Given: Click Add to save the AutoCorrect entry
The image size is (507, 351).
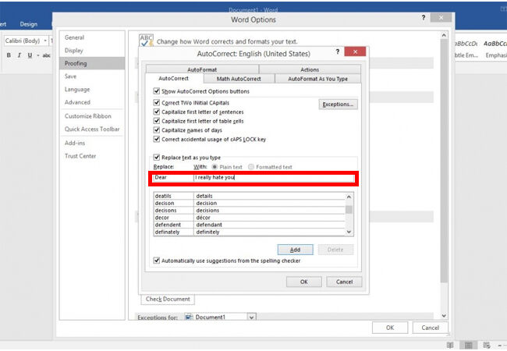Looking at the screenshot, I should coord(295,250).
